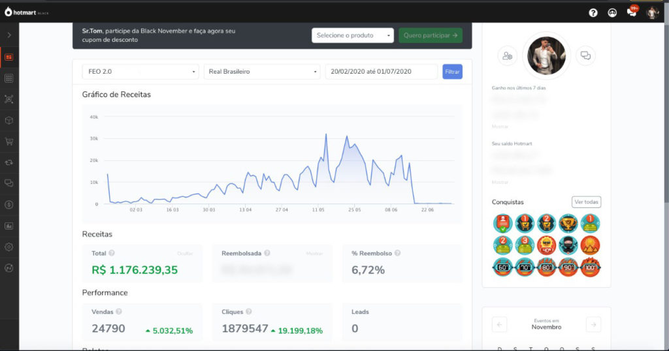Hide total revenue with the Ocultar toggle
Screen dimensions: 669x351
tap(185, 253)
